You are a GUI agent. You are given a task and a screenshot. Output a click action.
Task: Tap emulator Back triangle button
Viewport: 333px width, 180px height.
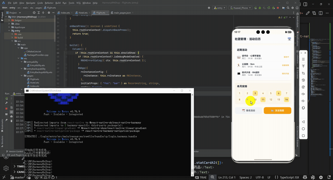[x=303, y=122]
